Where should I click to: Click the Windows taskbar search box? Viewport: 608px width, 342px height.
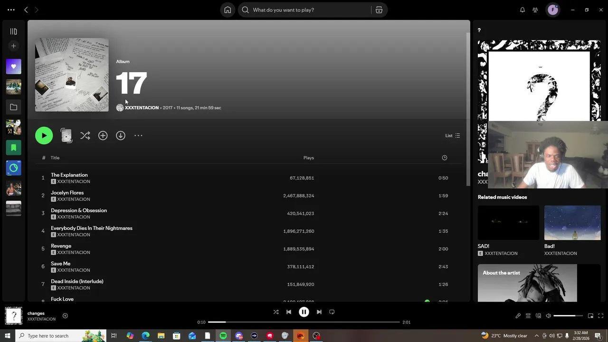62,336
